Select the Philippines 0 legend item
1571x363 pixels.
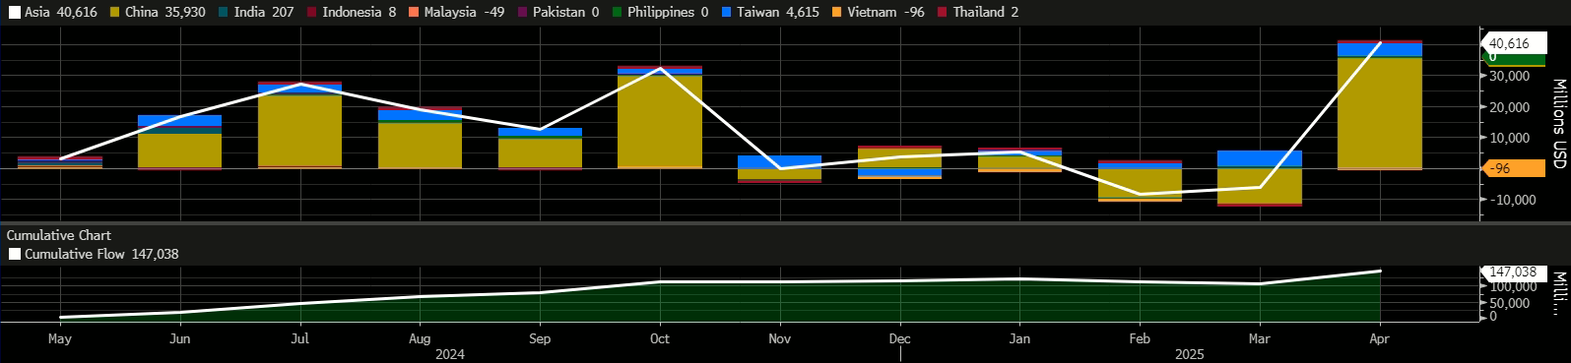(660, 13)
